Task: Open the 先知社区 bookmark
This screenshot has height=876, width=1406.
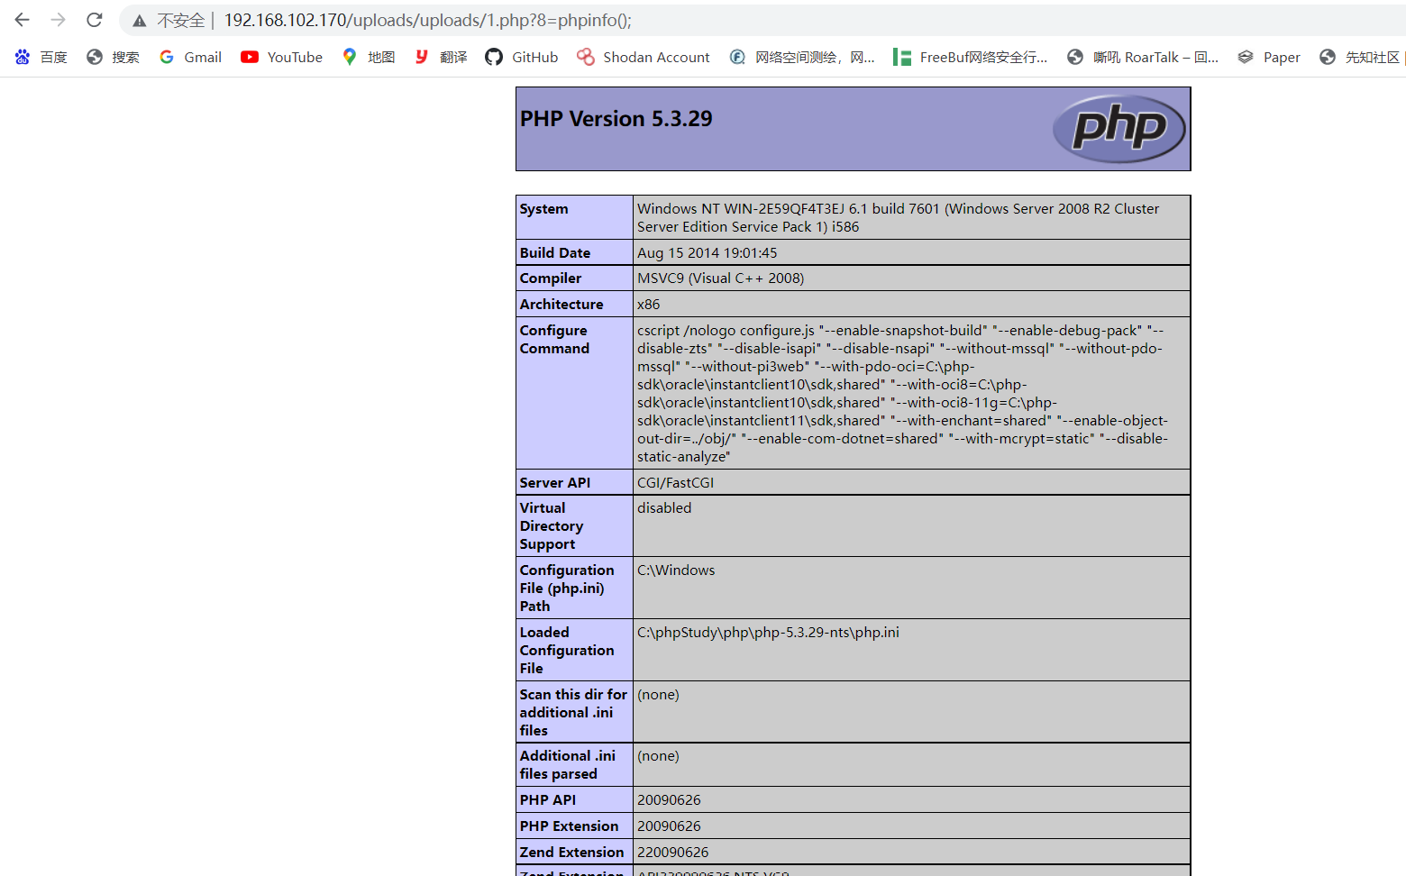Action: (x=1360, y=57)
